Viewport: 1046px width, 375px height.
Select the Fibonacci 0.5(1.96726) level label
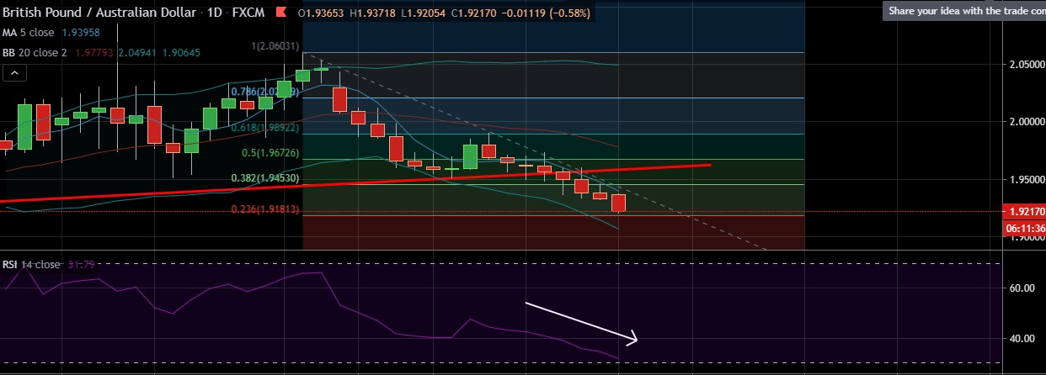[271, 153]
